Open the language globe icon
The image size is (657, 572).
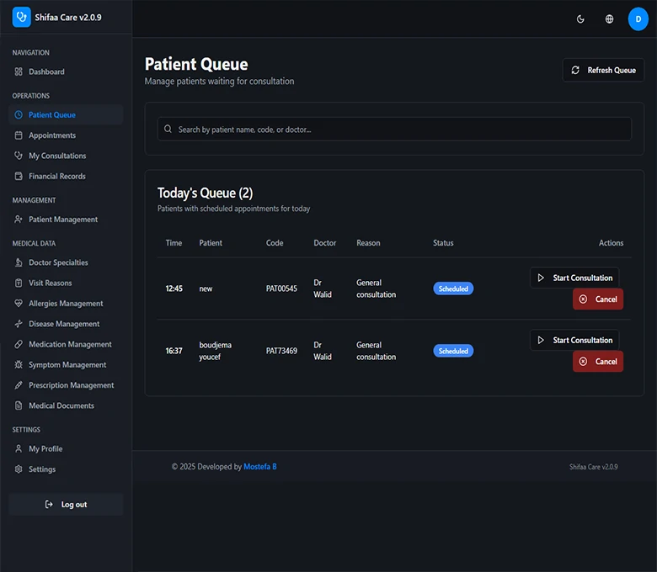[609, 19]
